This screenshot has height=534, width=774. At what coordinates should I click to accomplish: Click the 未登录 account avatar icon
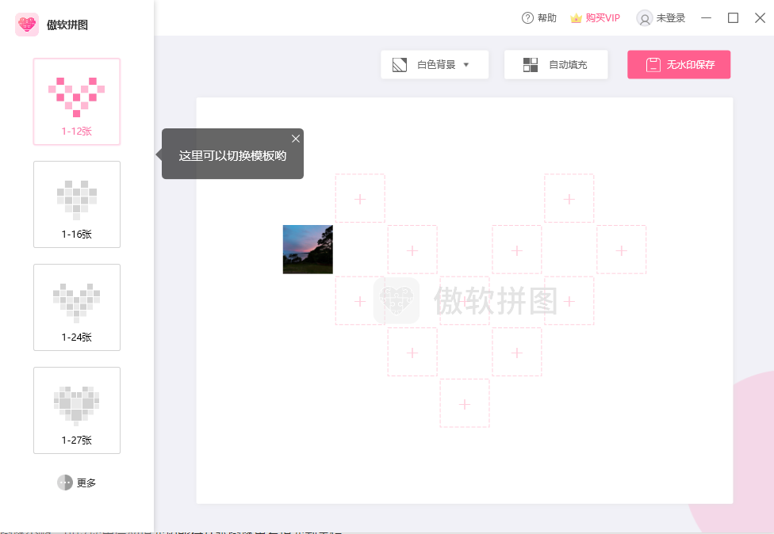click(x=644, y=18)
